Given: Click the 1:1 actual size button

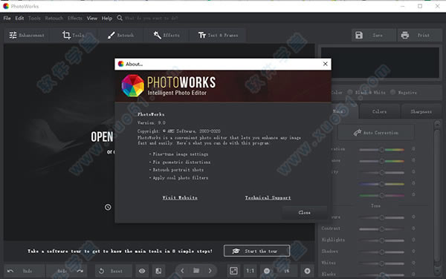Looking at the screenshot, I should 250,271.
